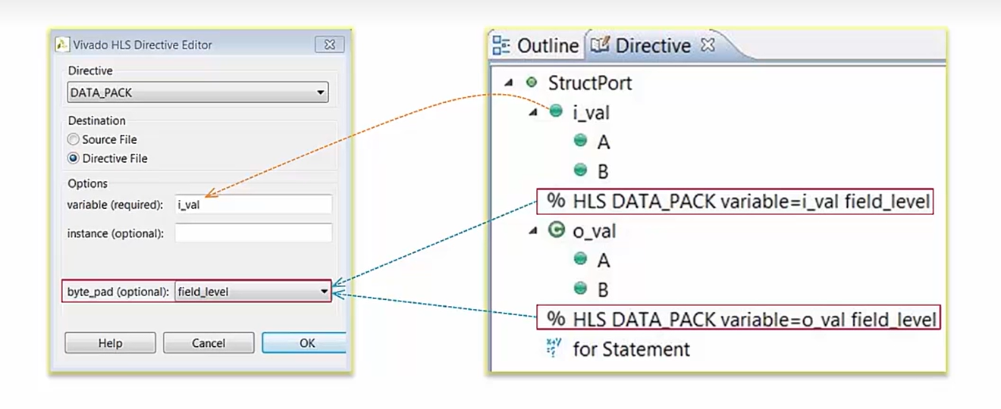Click the Outline tab icon
The height and width of the screenshot is (409, 1001).
(501, 45)
